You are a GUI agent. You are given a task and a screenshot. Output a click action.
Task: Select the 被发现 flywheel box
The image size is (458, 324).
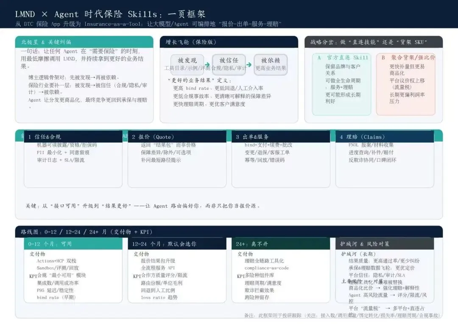187,64
